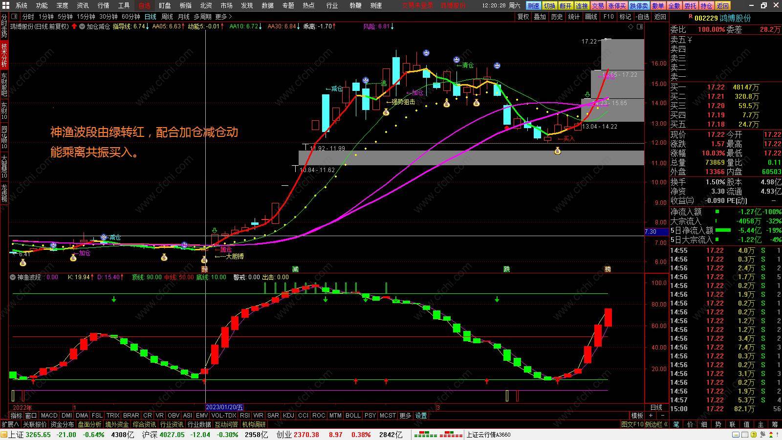
Task: Open the 功能 menu
Action: coord(42,5)
